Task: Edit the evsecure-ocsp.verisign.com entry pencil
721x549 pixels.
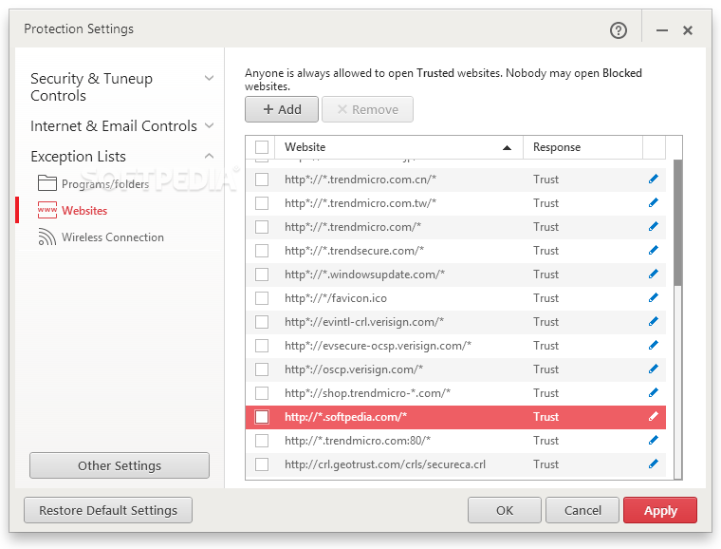Action: pyautogui.click(x=654, y=345)
